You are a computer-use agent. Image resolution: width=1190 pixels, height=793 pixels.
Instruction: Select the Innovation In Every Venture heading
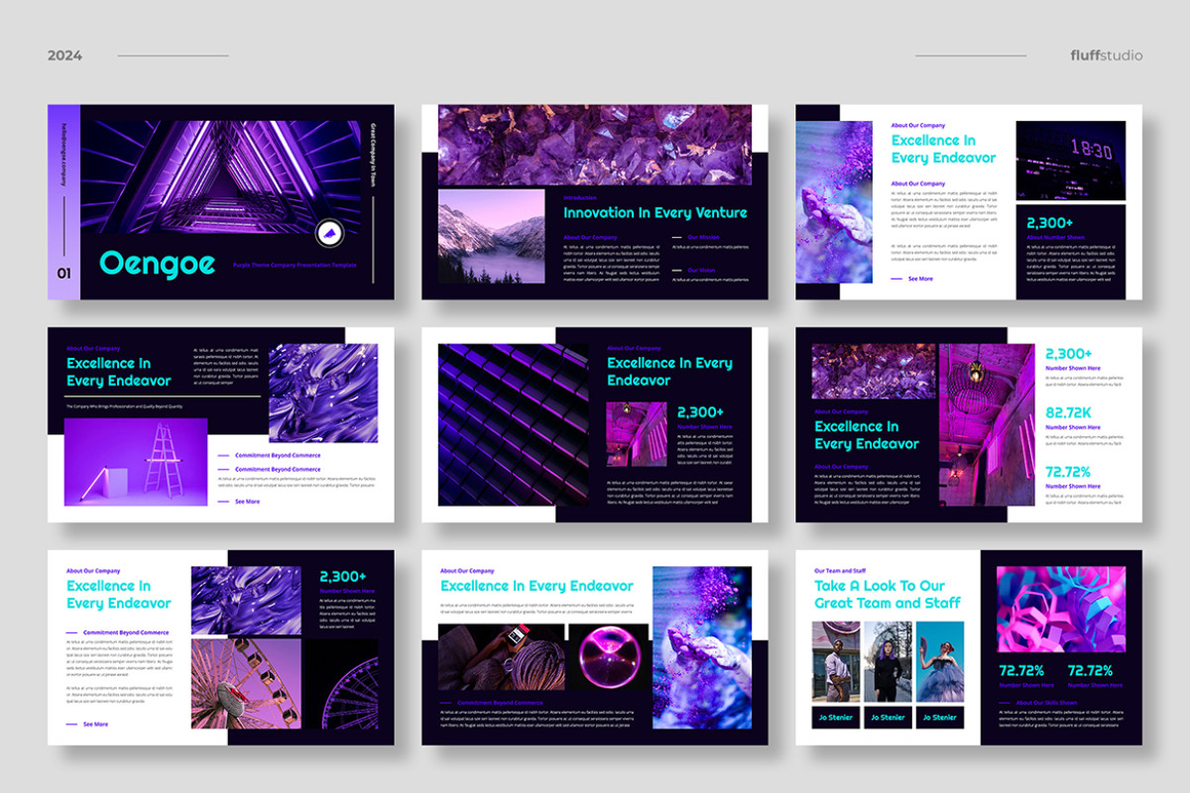click(x=655, y=212)
